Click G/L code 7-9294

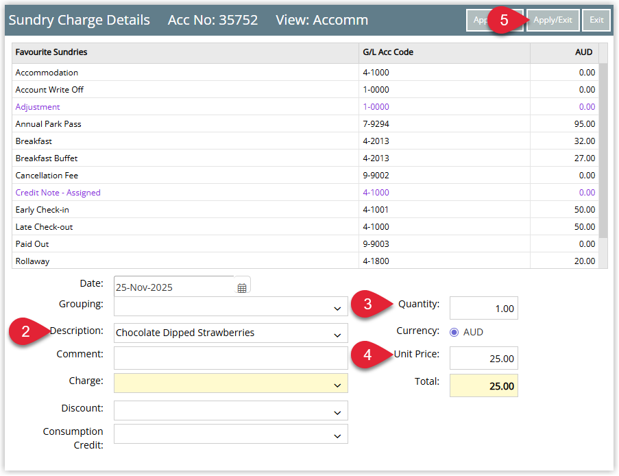376,124
